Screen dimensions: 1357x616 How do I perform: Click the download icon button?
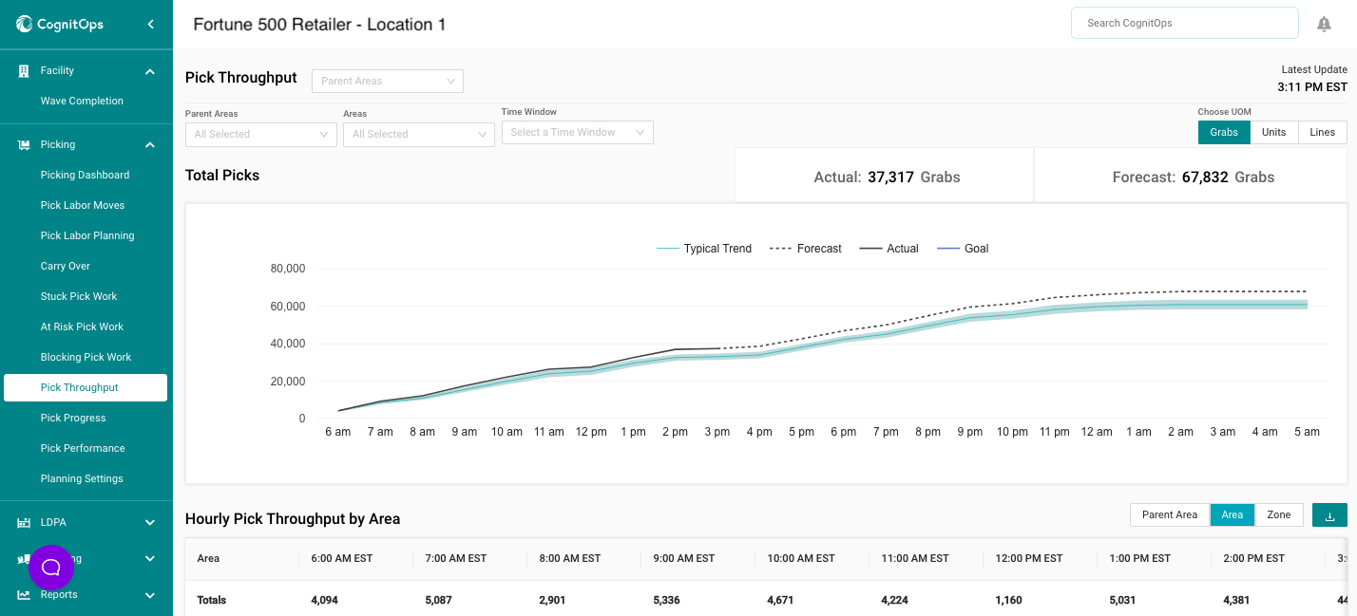(1329, 514)
